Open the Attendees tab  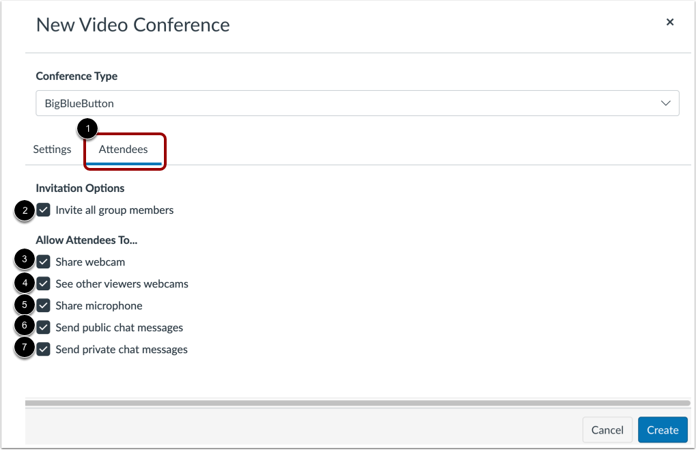[124, 149]
